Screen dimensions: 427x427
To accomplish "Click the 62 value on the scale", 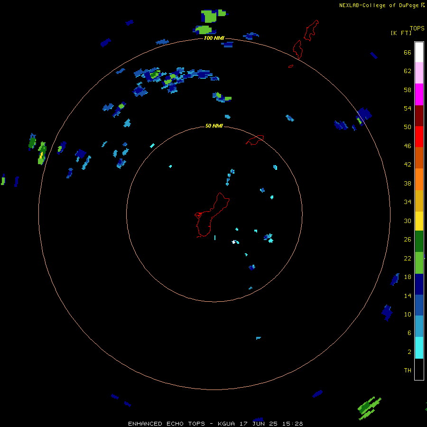I will click(x=408, y=71).
